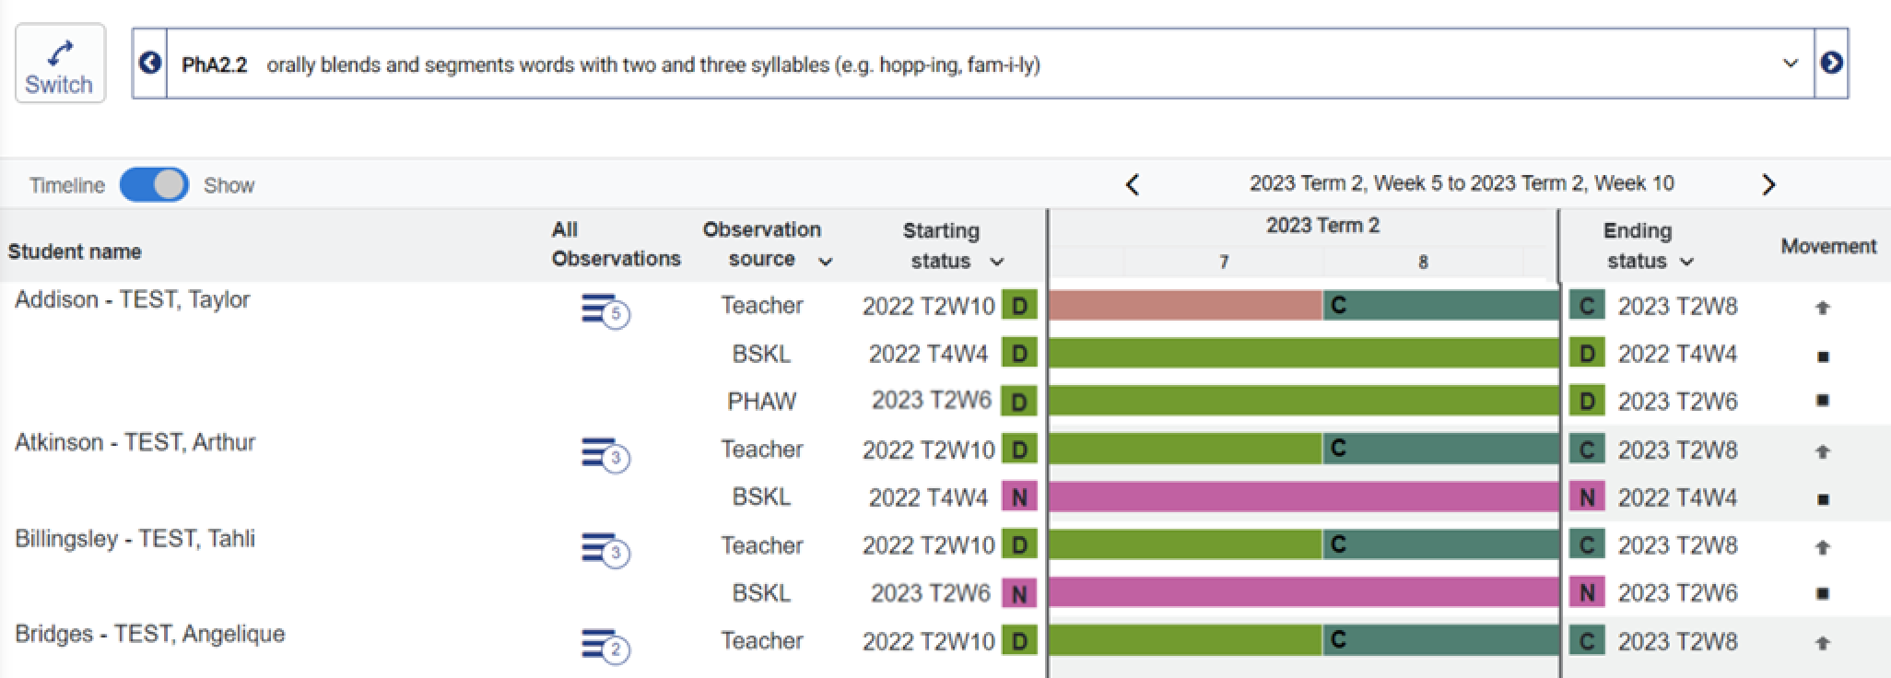Screen dimensions: 1891x678
Task: Move the timeline range to earlier weeks
Action: 1133,184
